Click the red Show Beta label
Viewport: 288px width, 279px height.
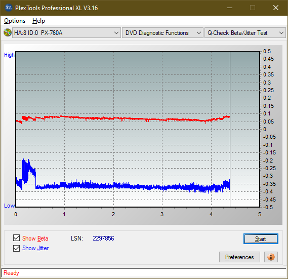click(35, 238)
